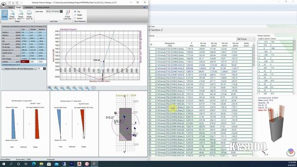Click the My bot column header
This screenshot has height=167, width=297.
click(235, 45)
